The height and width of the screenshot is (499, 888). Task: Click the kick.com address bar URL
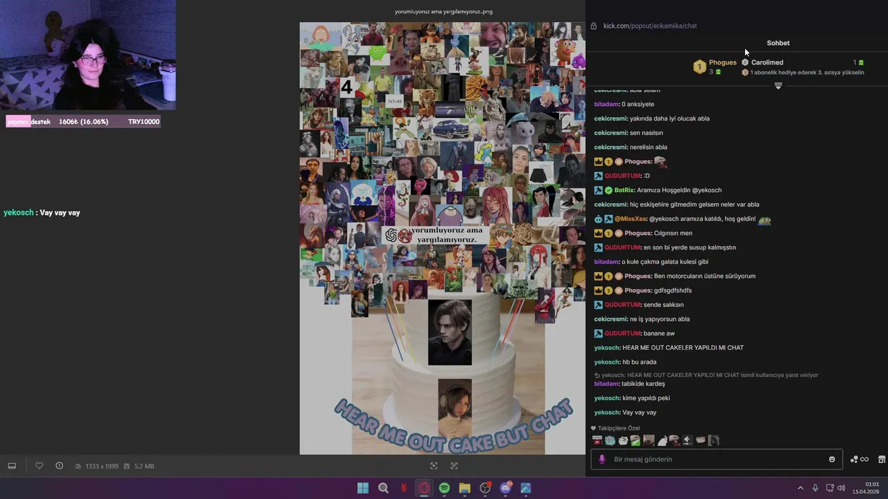click(x=650, y=26)
